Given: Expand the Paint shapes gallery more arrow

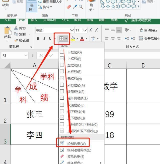Looking at the screenshot, I should (x=138, y=6).
